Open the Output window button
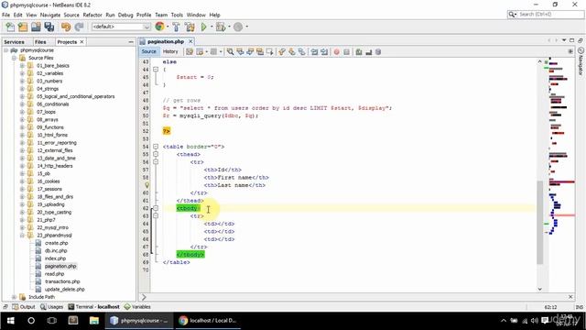Screen dimensions: 586x330 coord(24,307)
